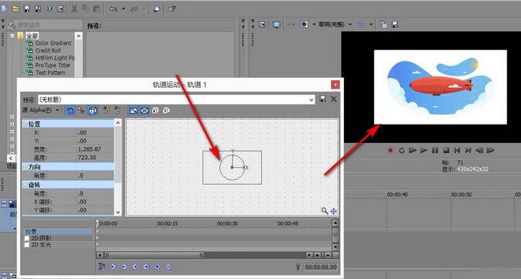Click the record button under preview
Viewport: 521px width, 279px height.
pos(390,151)
